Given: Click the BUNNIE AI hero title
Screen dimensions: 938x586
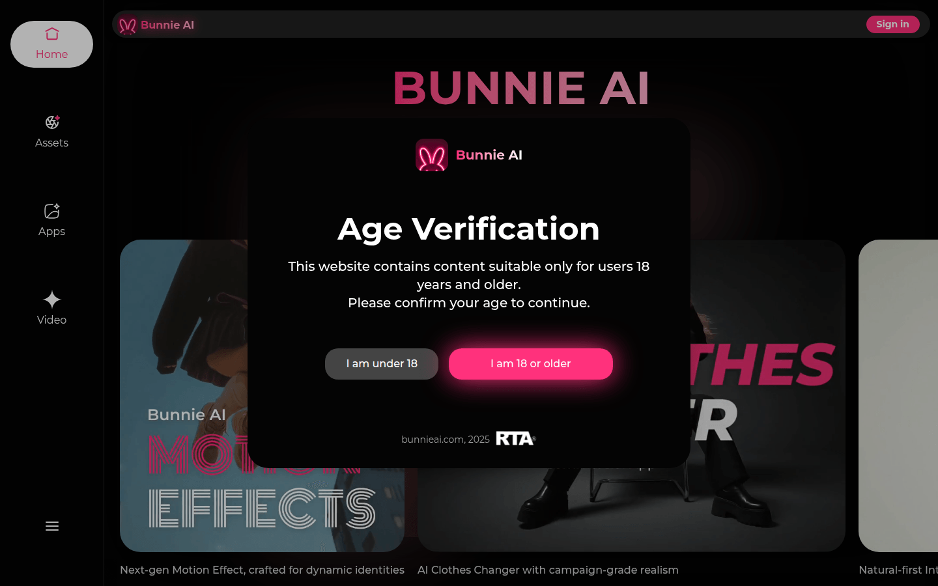Looking at the screenshot, I should [x=520, y=88].
